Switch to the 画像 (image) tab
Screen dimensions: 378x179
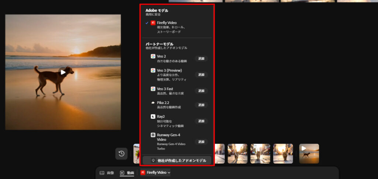[x=107, y=173]
